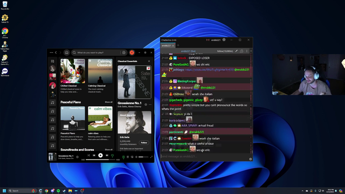Click the Spotify Home icon
The image size is (345, 194).
(x=67, y=53)
